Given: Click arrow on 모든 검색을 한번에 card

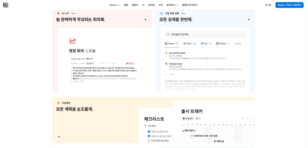Looking at the screenshot, I should coord(248,20).
